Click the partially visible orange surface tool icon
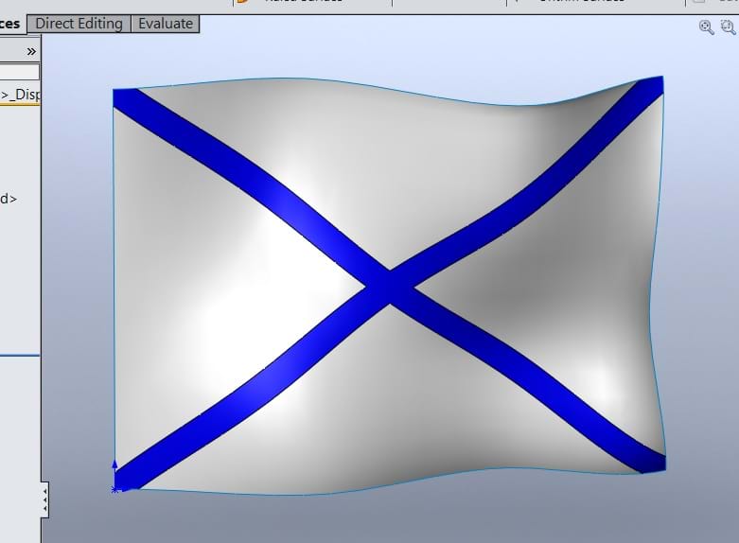The height and width of the screenshot is (543, 739). (x=243, y=3)
